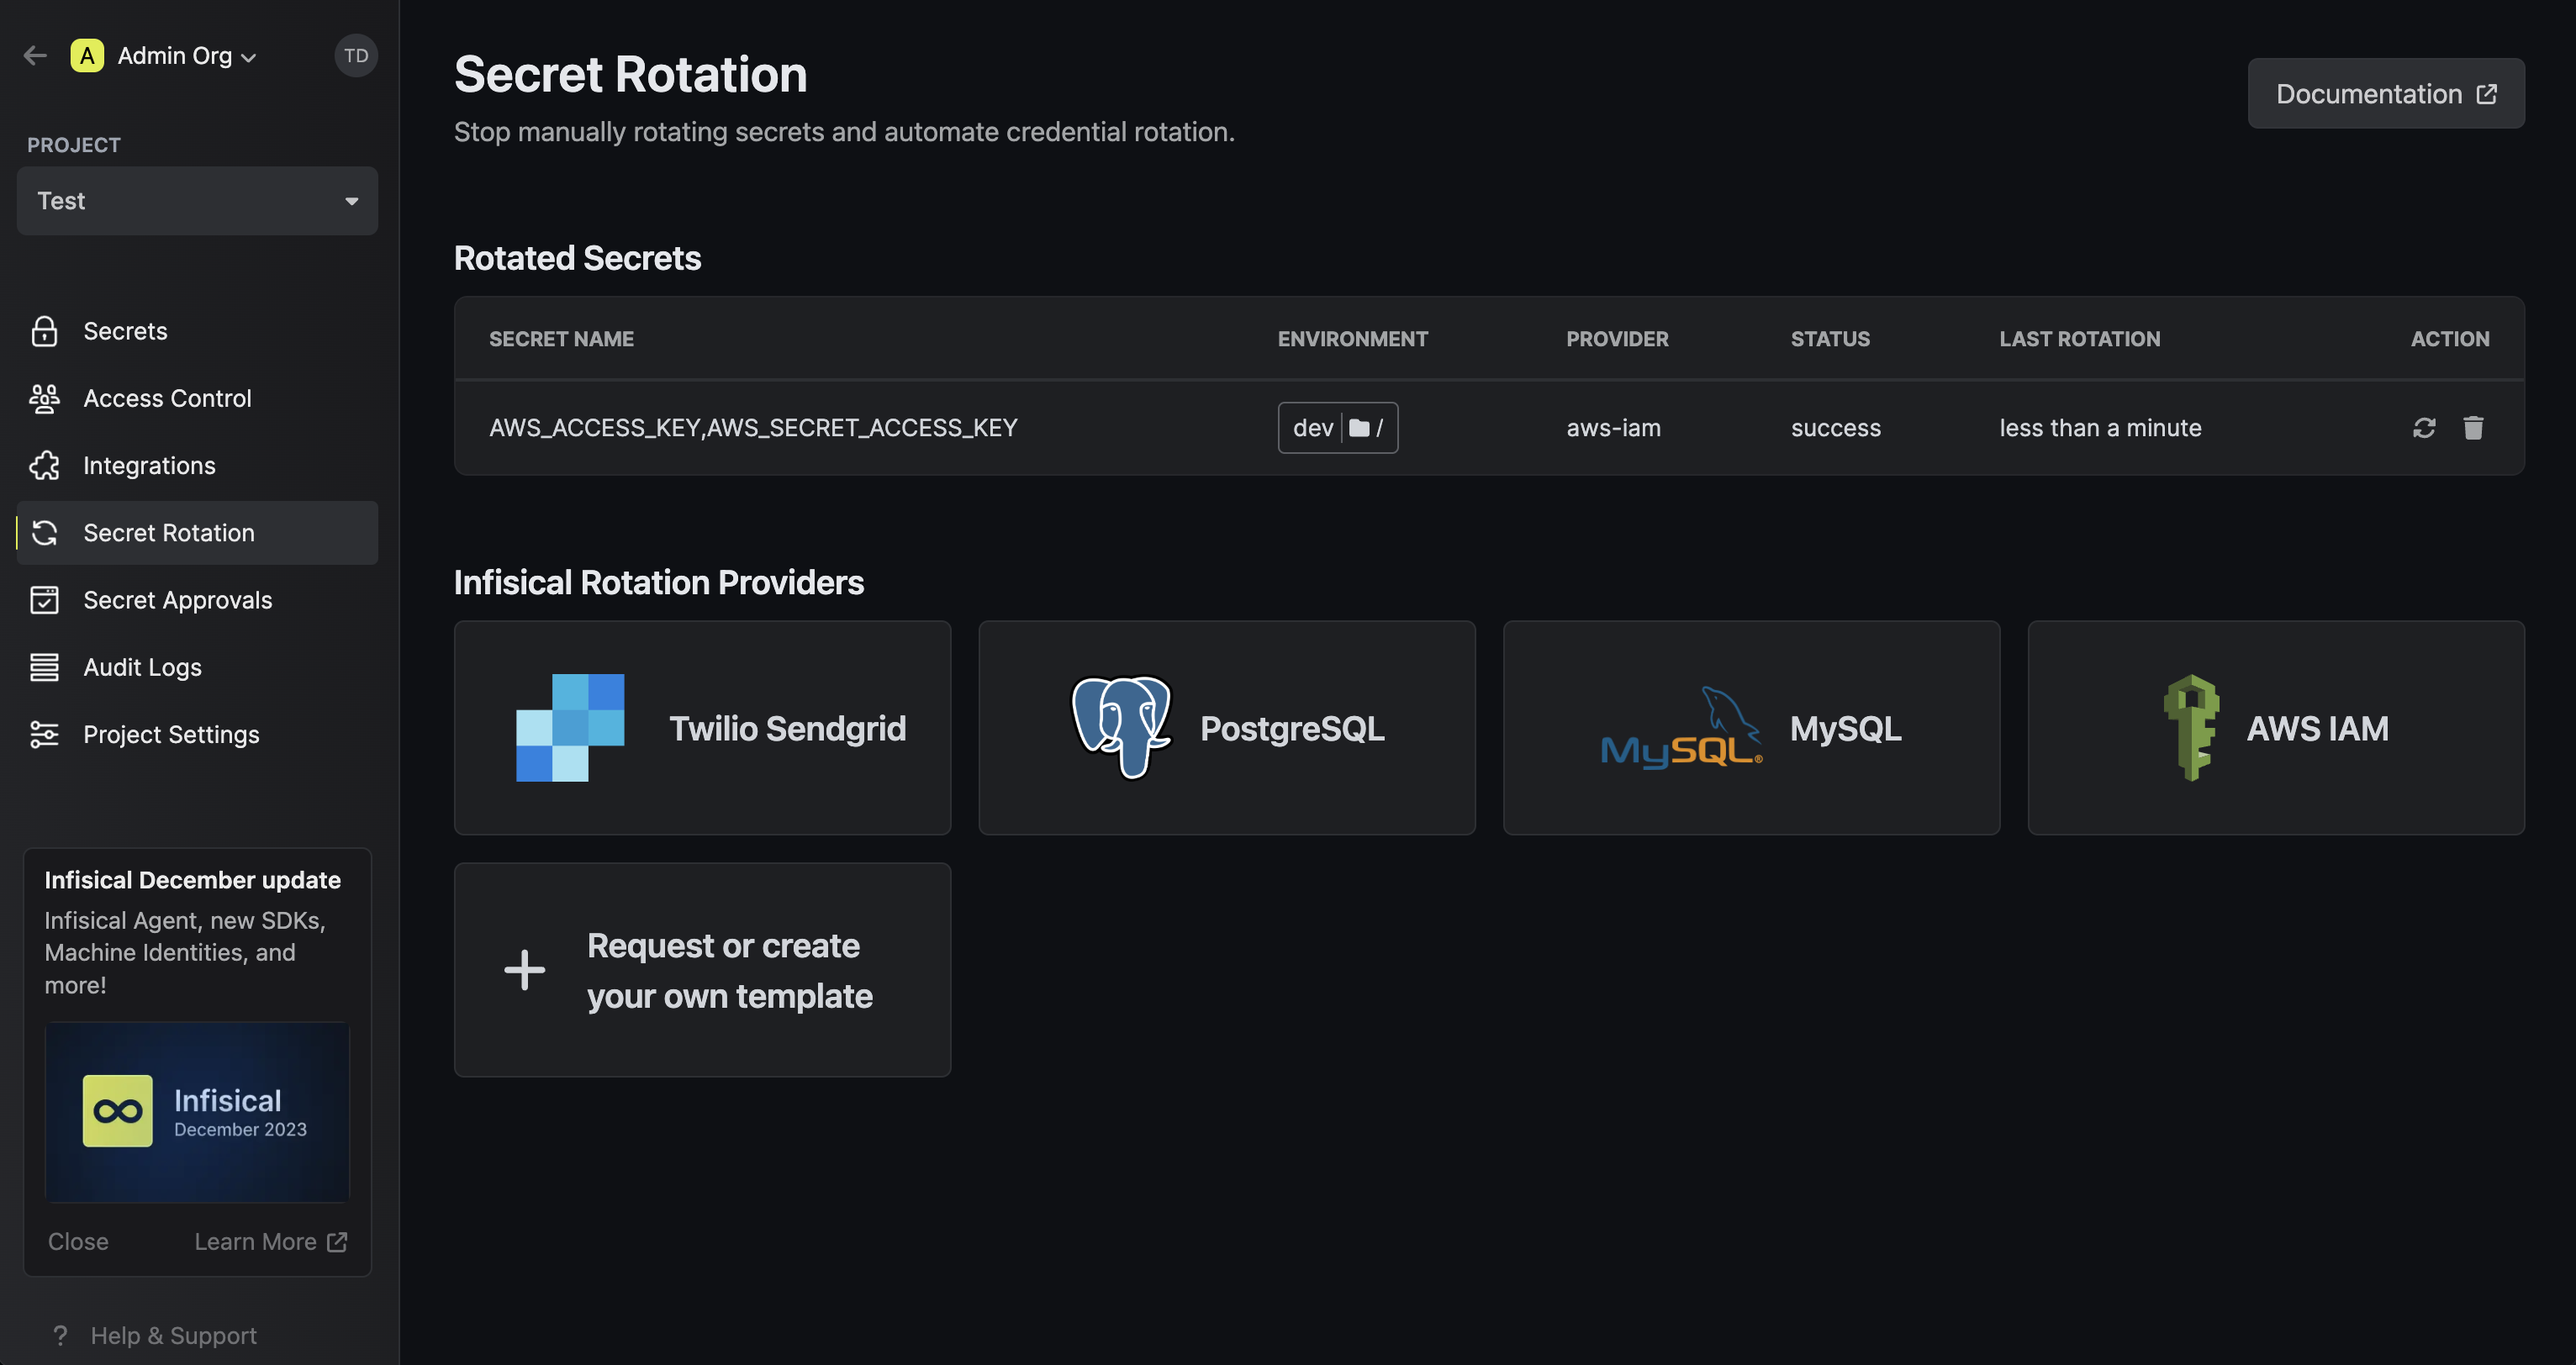This screenshot has height=1365, width=2576.
Task: Expand the Test project dropdown
Action: tap(197, 201)
